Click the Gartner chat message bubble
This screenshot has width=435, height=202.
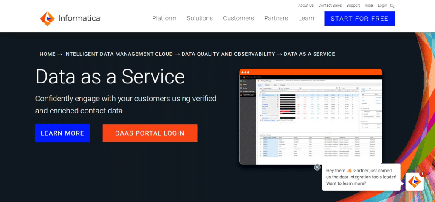tap(361, 177)
